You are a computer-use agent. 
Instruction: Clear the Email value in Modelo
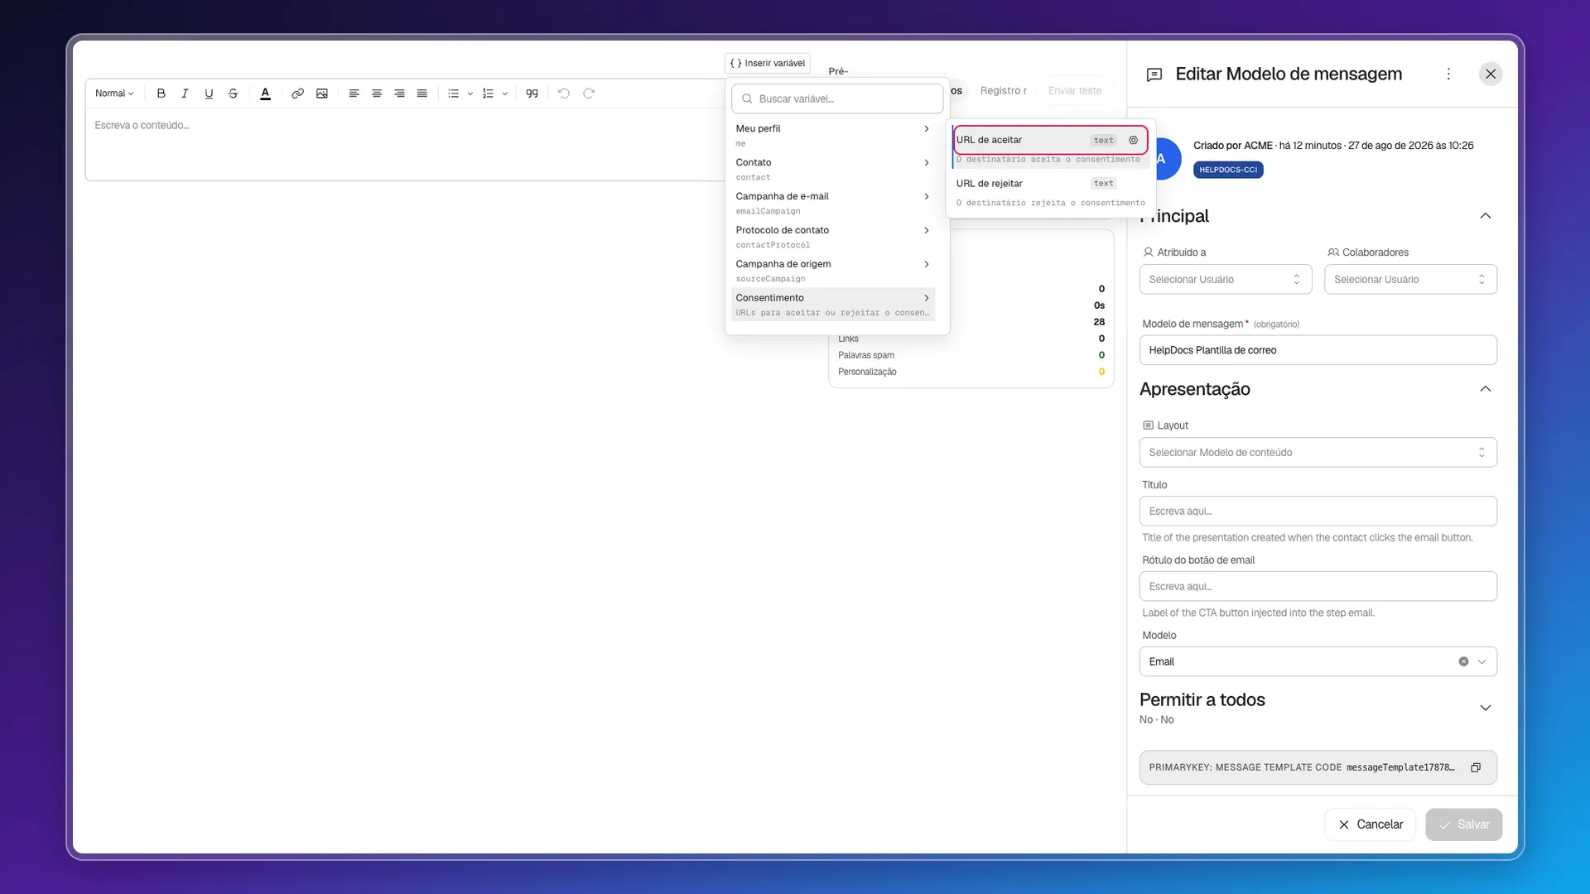click(x=1463, y=661)
